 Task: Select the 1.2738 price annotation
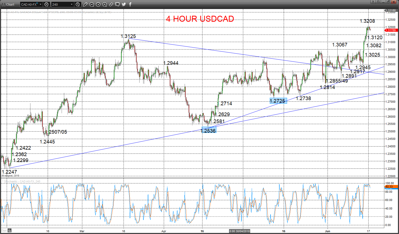(303, 98)
